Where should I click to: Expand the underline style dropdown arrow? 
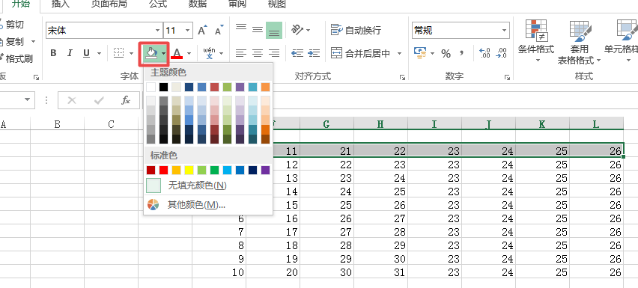(99, 53)
